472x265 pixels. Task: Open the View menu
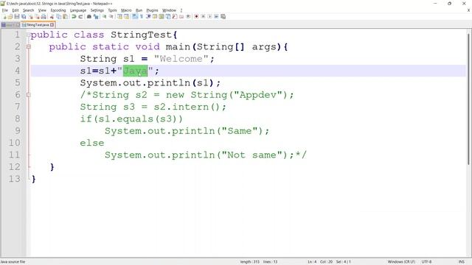click(x=42, y=10)
